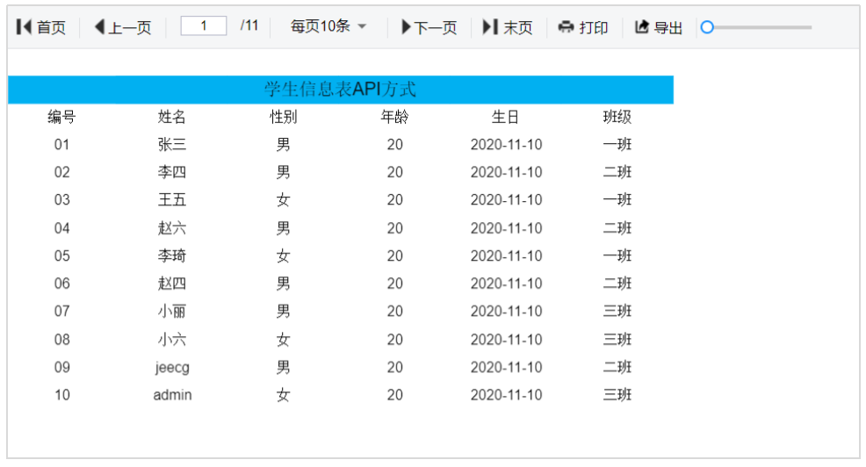Jump to last page (末页)
This screenshot has height=467, width=866.
pyautogui.click(x=508, y=27)
